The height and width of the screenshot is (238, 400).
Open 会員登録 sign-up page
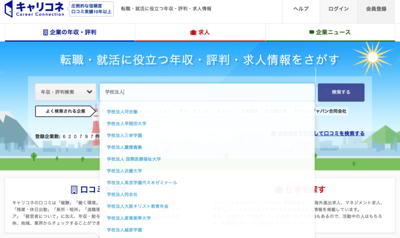click(x=376, y=9)
